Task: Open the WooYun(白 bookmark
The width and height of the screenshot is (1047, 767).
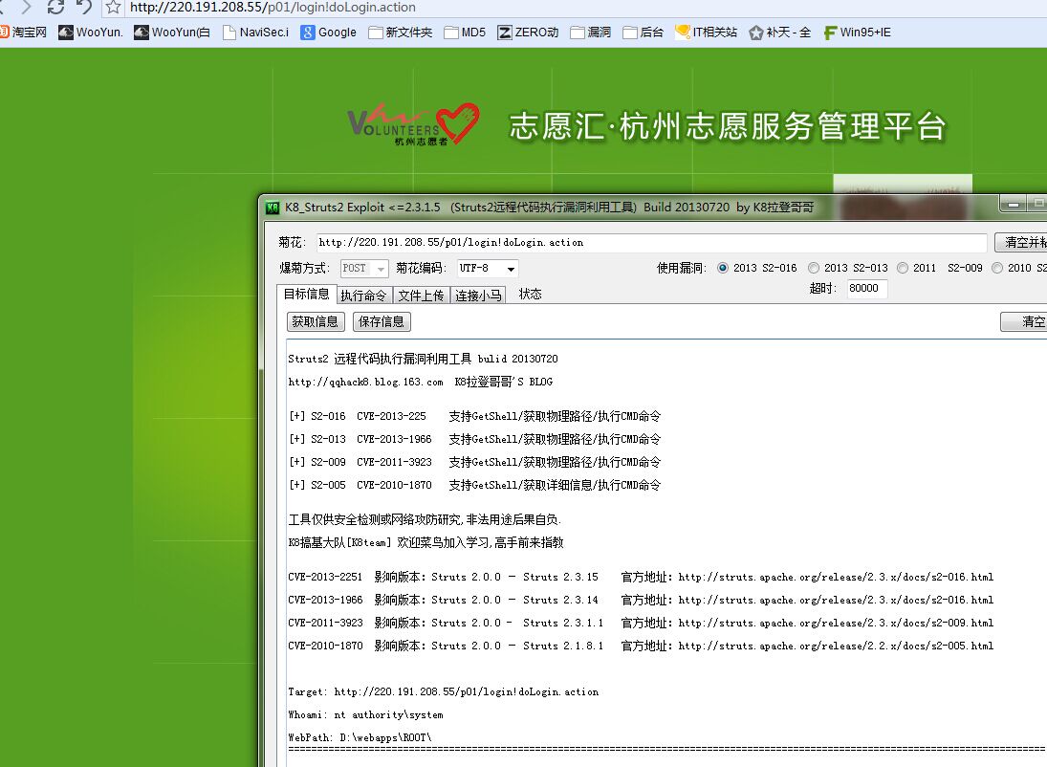Action: click(172, 33)
